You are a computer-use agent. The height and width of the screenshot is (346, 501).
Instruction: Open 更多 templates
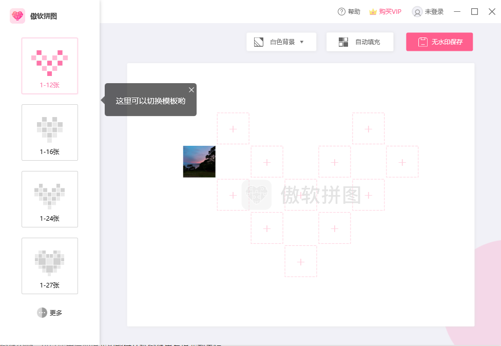pyautogui.click(x=49, y=313)
